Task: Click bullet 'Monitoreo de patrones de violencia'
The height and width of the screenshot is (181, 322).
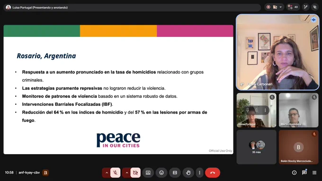Action: [x=99, y=96]
